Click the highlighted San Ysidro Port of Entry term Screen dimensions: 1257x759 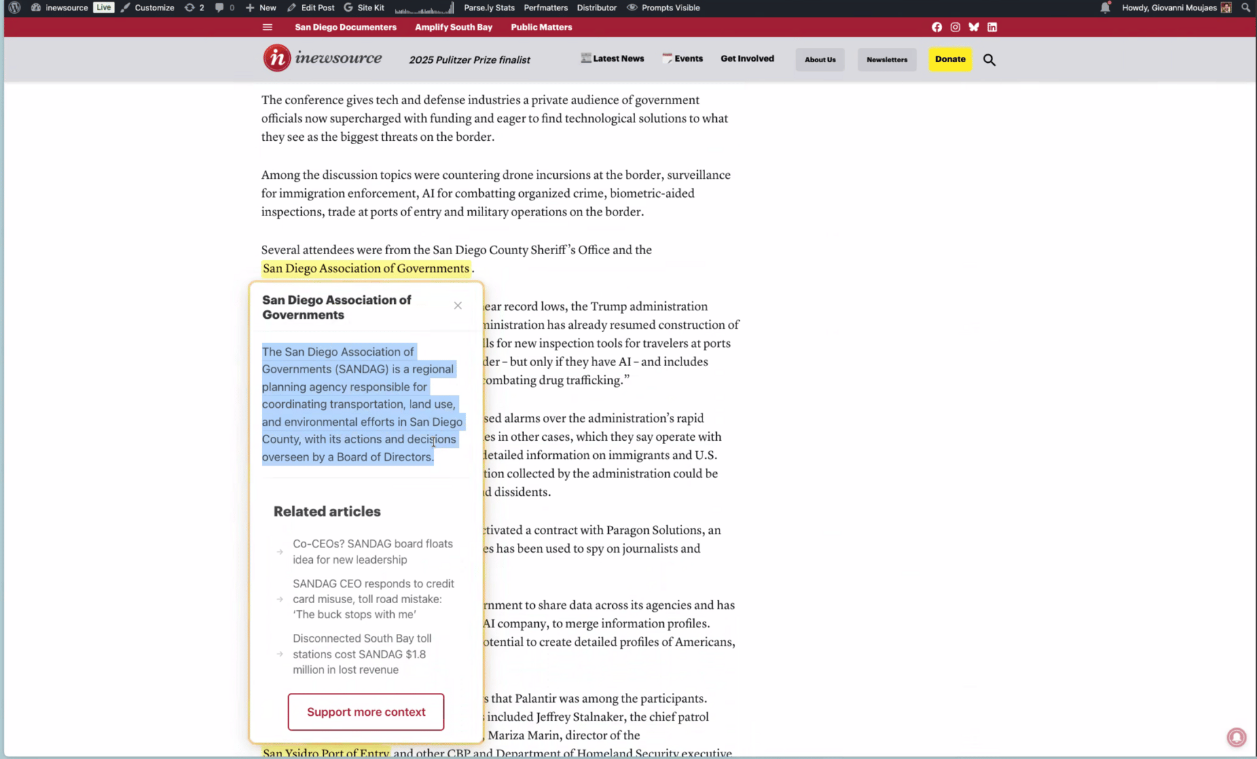(x=325, y=752)
